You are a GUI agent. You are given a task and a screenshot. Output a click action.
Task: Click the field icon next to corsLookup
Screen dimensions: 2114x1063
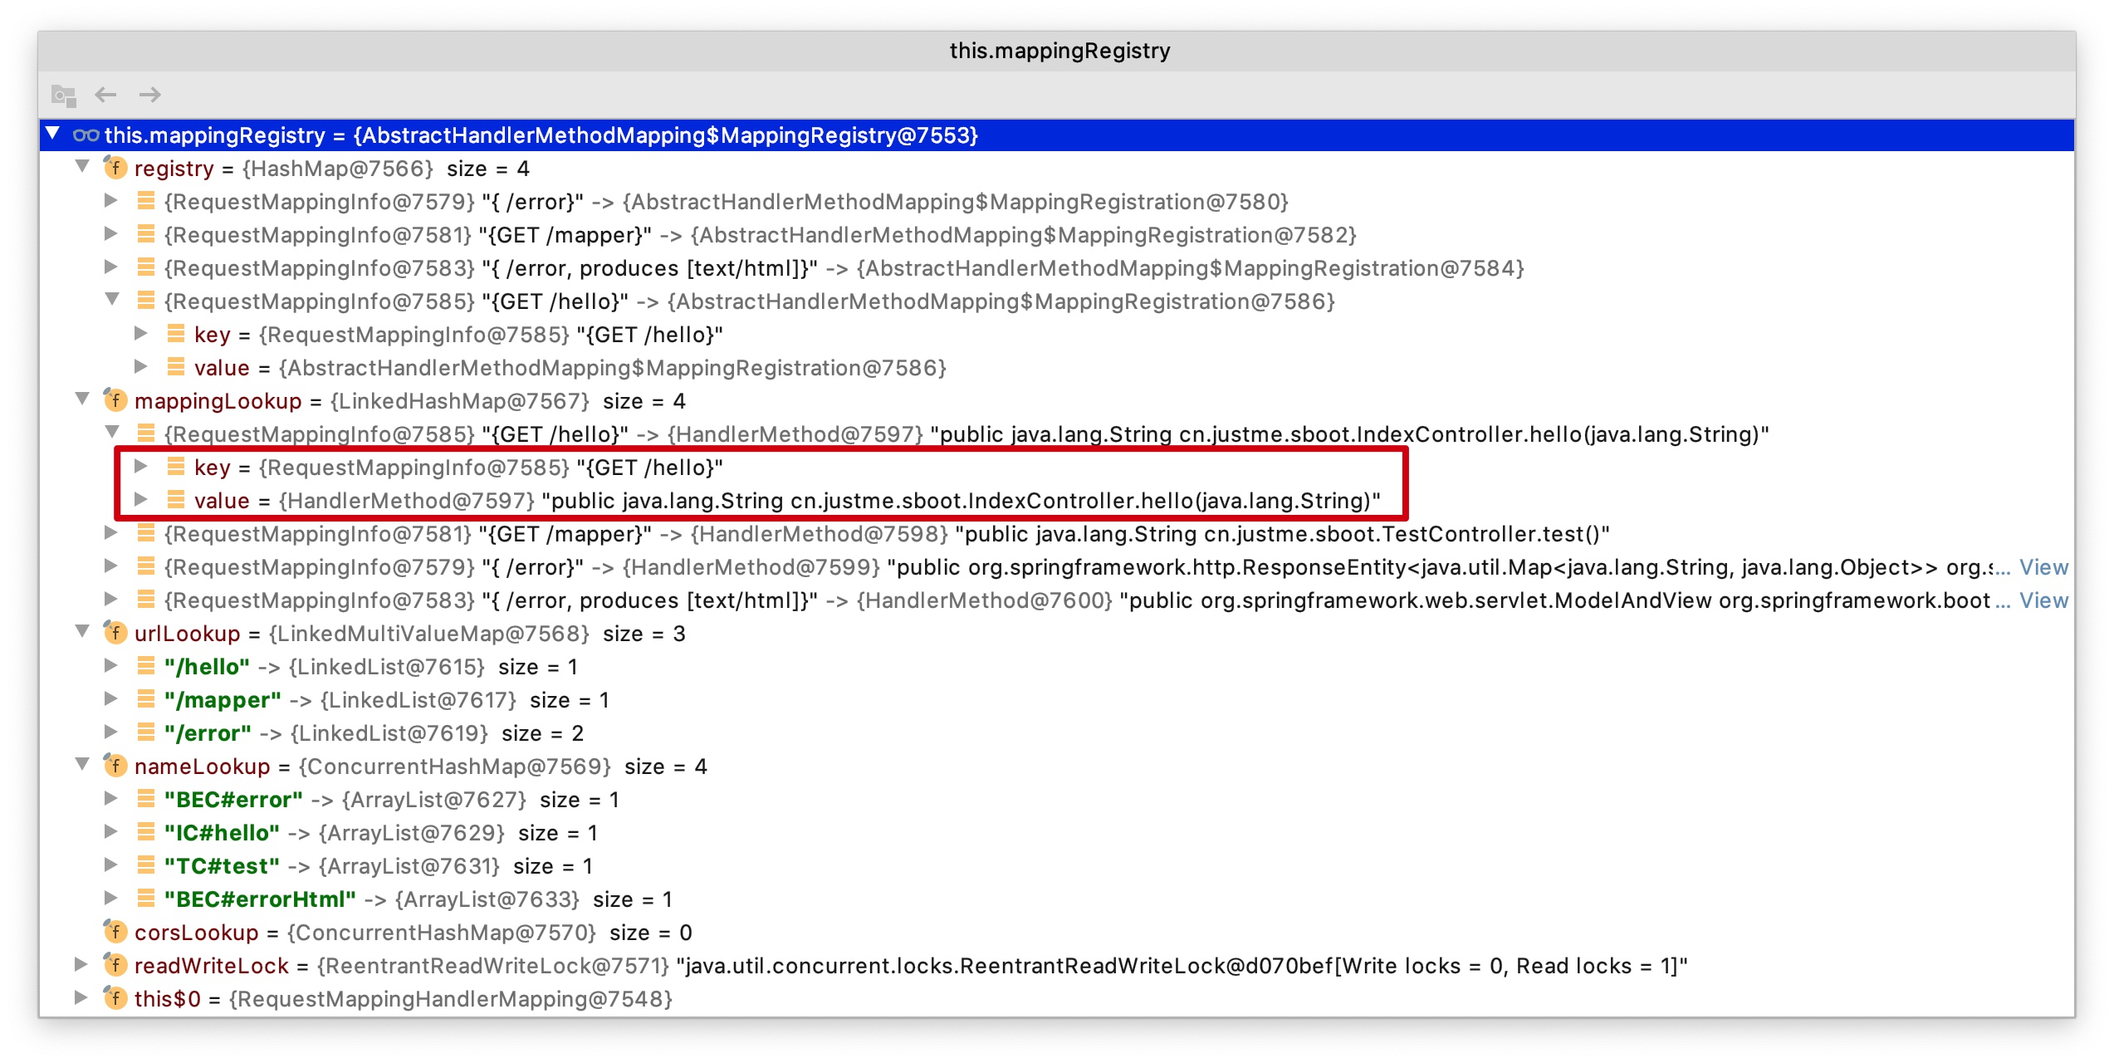click(115, 932)
